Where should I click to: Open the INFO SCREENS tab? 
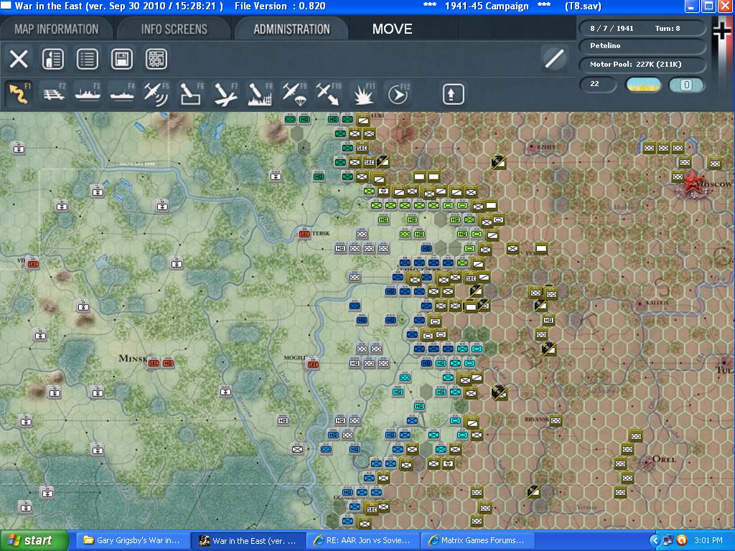pyautogui.click(x=174, y=29)
